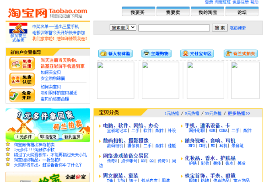Open 宝贝价格要合理 link

[x=55, y=99]
